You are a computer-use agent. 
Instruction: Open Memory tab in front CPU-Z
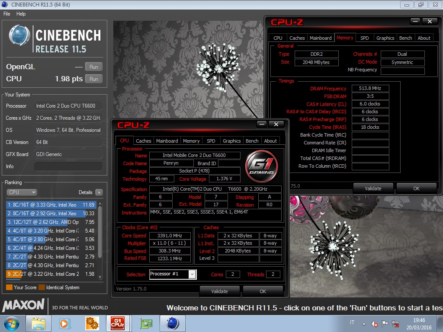click(191, 141)
